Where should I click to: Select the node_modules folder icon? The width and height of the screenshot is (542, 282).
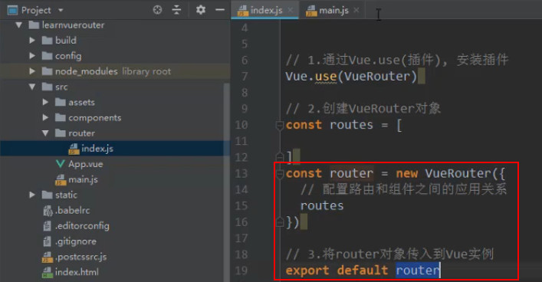(47, 71)
